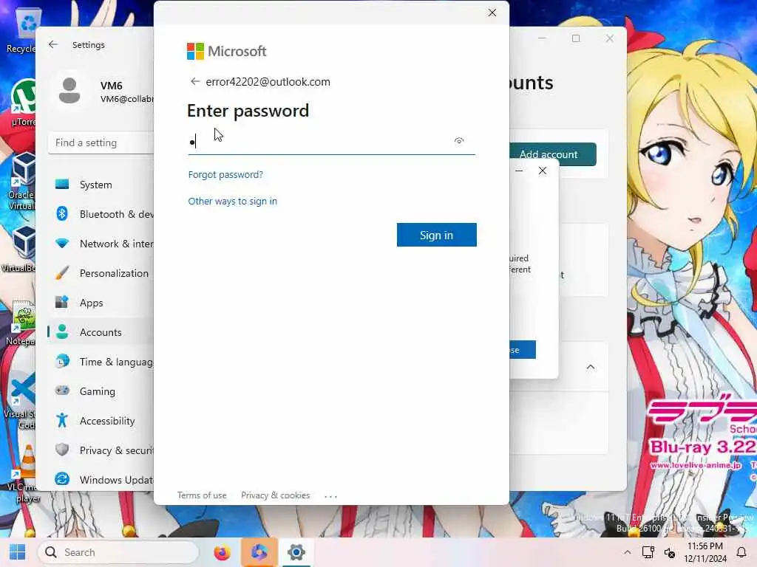Viewport: 757px width, 567px height.
Task: Select Accounts in Settings sidebar
Action: click(101, 332)
